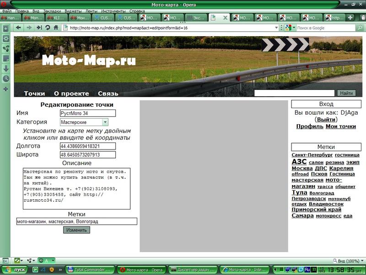Image resolution: width=366 pixels, height=275 pixels.
Task: Focus the Метки tags input field
Action: coord(76,221)
